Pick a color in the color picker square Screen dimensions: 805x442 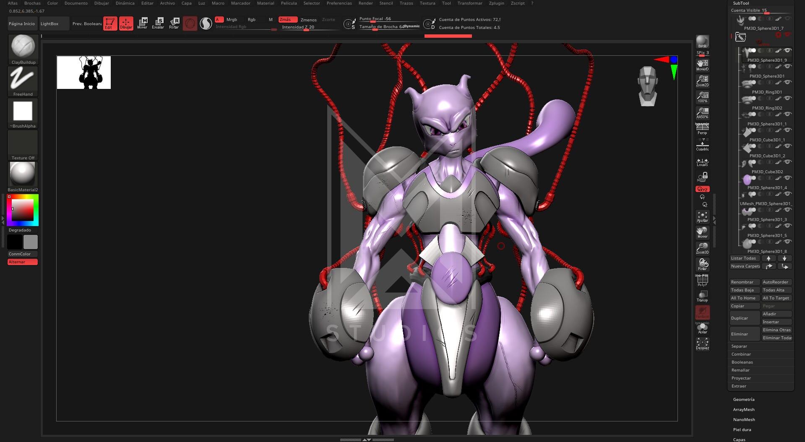pos(23,210)
